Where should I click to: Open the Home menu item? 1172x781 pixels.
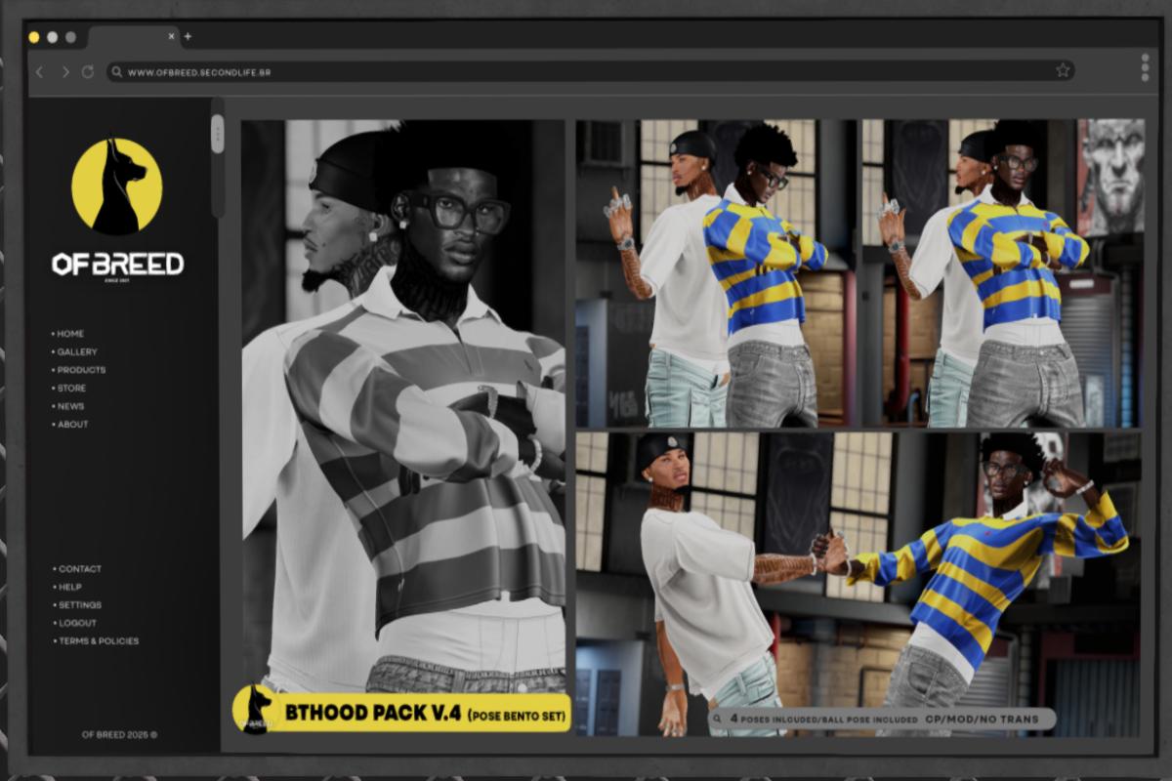click(69, 334)
